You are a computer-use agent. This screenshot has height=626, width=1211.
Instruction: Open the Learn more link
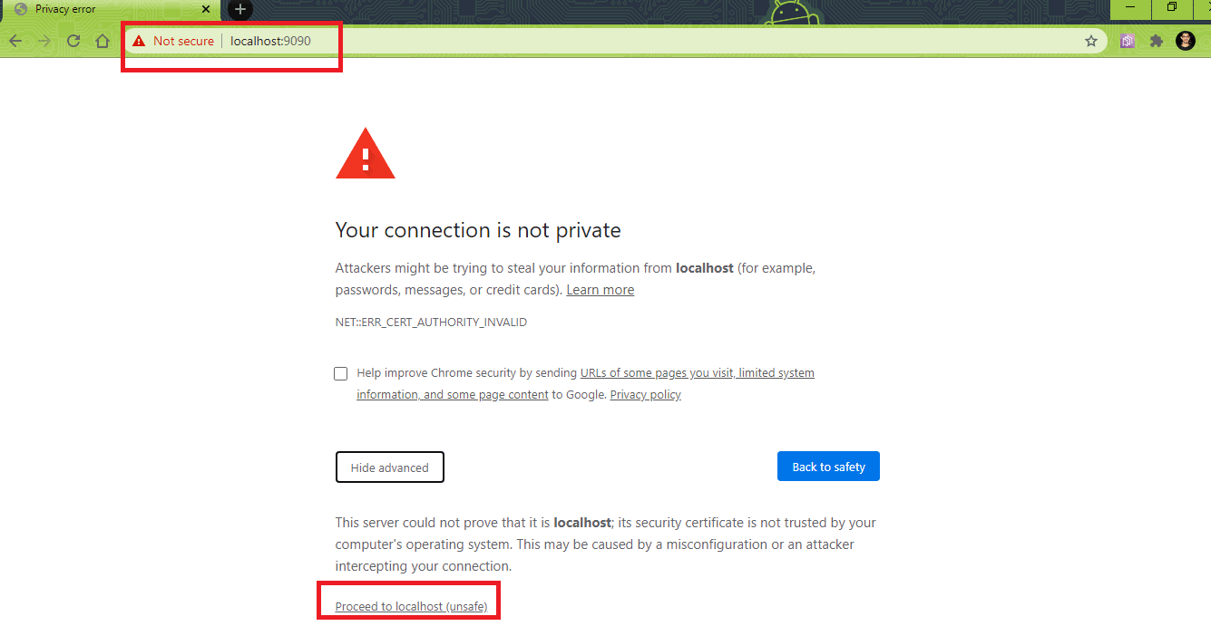(600, 290)
